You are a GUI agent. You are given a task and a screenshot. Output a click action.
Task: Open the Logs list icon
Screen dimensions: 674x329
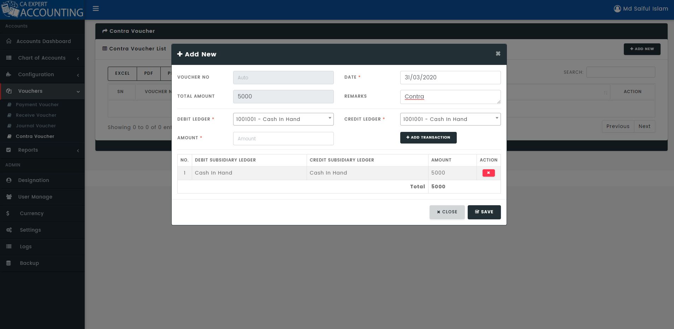click(x=9, y=246)
